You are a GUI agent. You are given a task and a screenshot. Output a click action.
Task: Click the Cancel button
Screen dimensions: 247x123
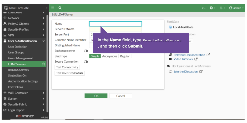click(x=121, y=96)
